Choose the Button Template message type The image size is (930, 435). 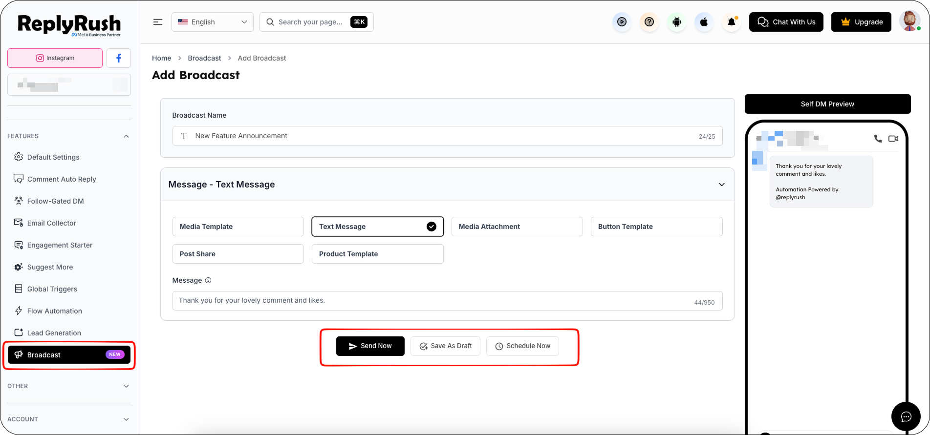point(656,227)
